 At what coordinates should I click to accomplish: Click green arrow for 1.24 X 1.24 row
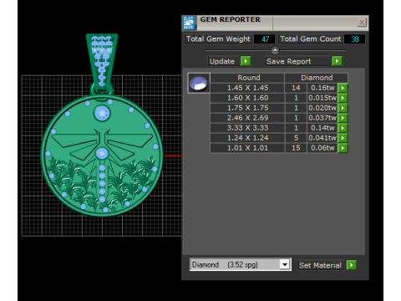point(343,138)
